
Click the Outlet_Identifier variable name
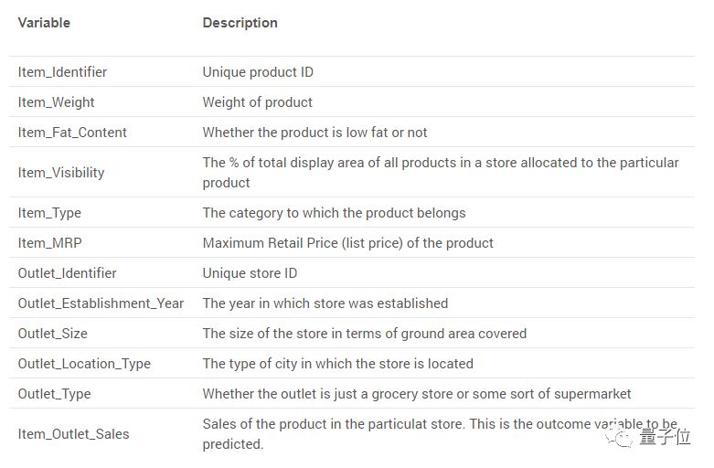point(67,273)
